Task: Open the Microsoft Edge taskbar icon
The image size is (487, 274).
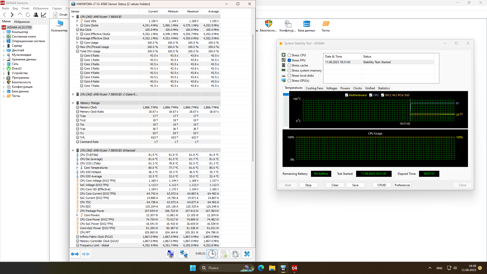Action: [261, 268]
